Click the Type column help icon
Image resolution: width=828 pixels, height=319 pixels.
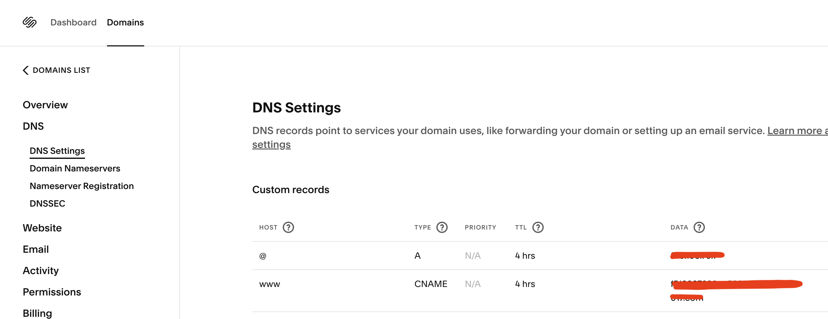[x=442, y=227]
